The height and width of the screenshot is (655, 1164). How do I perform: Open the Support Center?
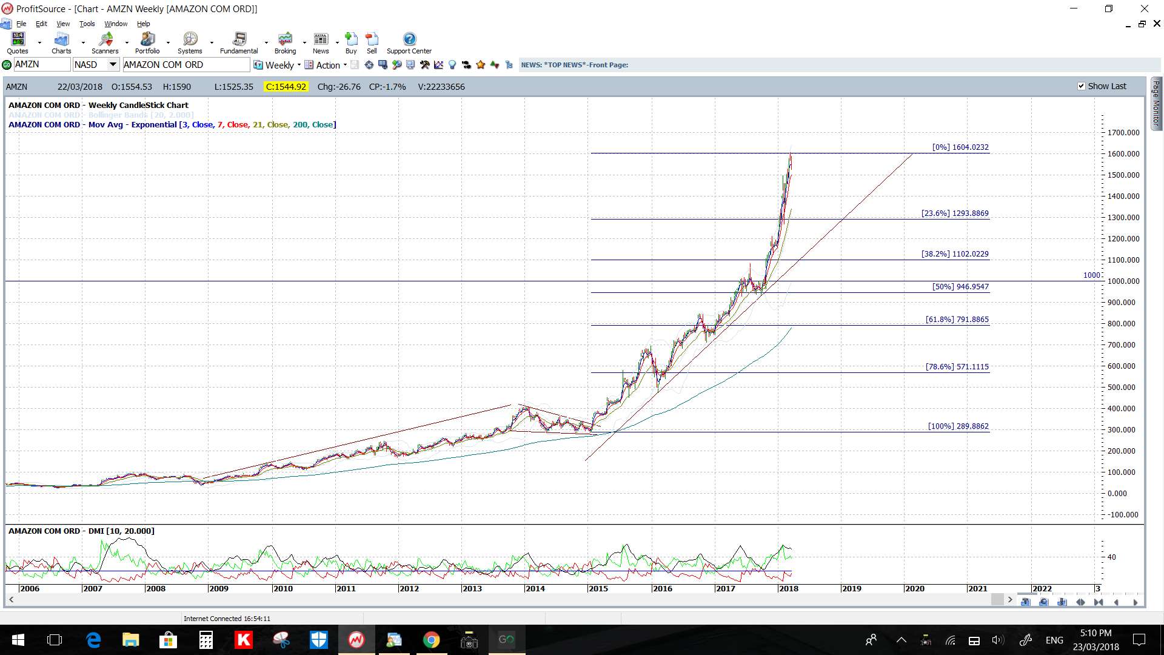point(409,43)
